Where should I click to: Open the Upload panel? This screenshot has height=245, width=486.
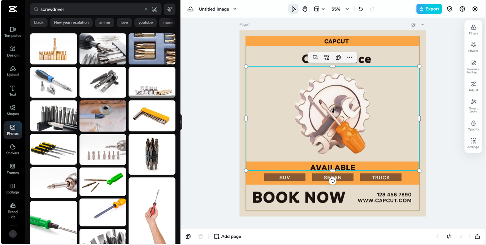click(x=13, y=71)
